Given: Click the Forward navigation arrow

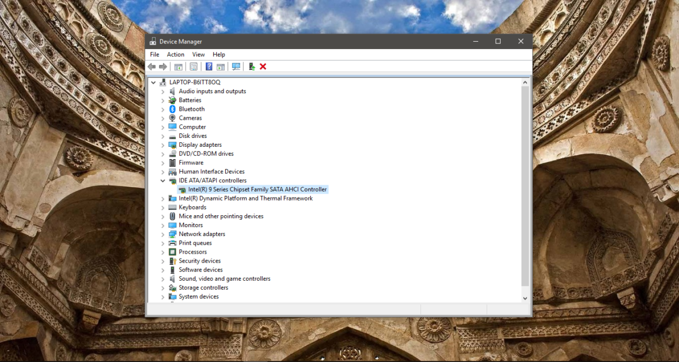Looking at the screenshot, I should pyautogui.click(x=164, y=66).
